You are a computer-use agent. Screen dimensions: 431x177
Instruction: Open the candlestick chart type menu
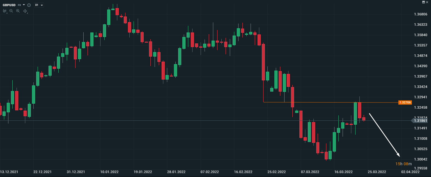click(x=5, y=11)
